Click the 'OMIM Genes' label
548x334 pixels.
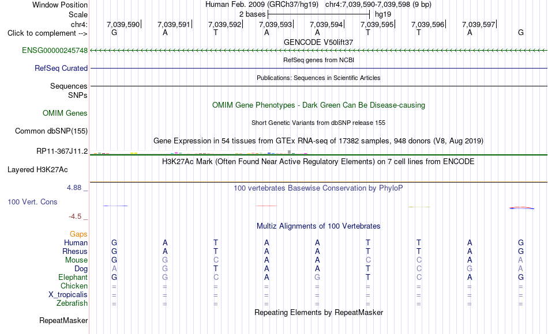point(65,113)
